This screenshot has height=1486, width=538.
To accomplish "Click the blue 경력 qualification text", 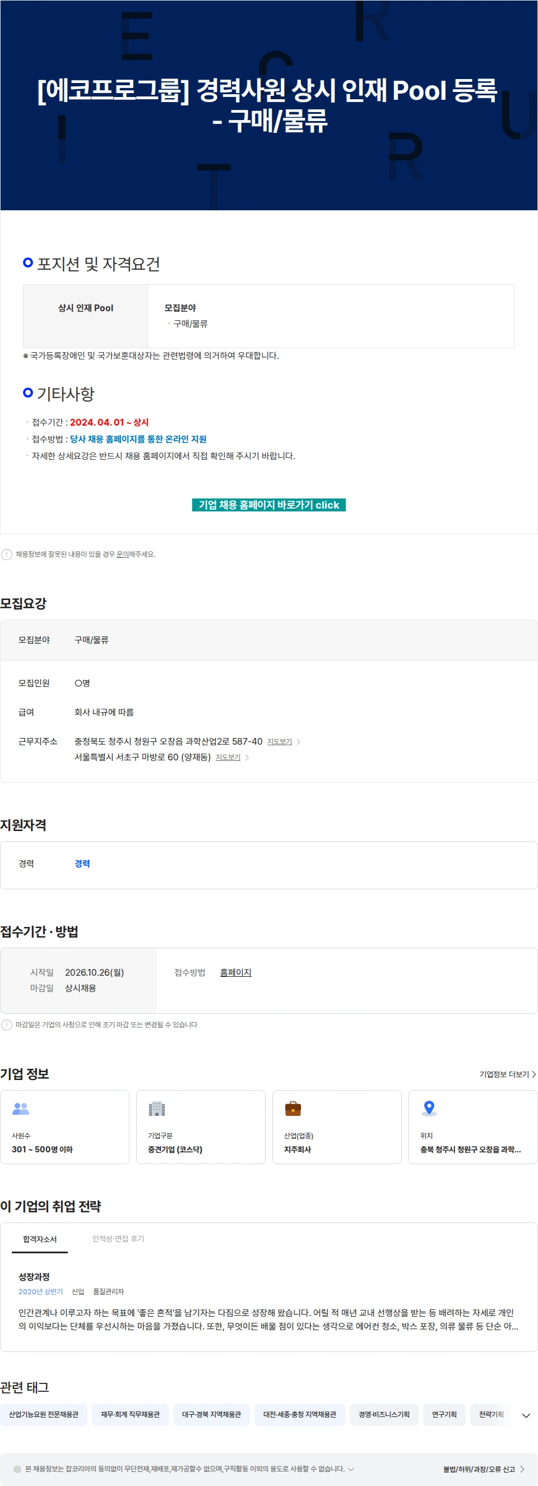I will click(82, 864).
